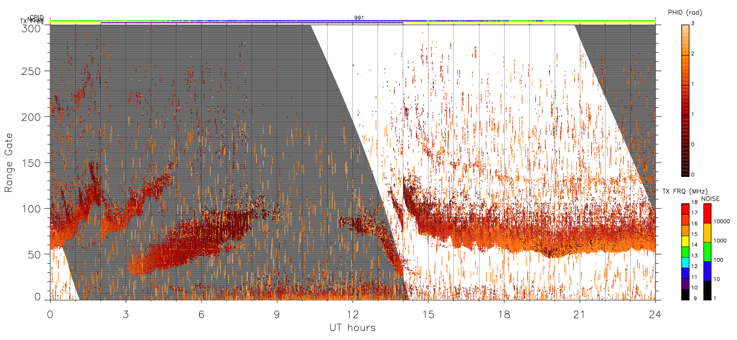Click the 'CPID' label at top left
This screenshot has height=340, width=737.
(x=37, y=17)
